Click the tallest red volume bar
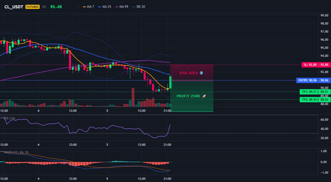The image size is (331, 182). 133,98
